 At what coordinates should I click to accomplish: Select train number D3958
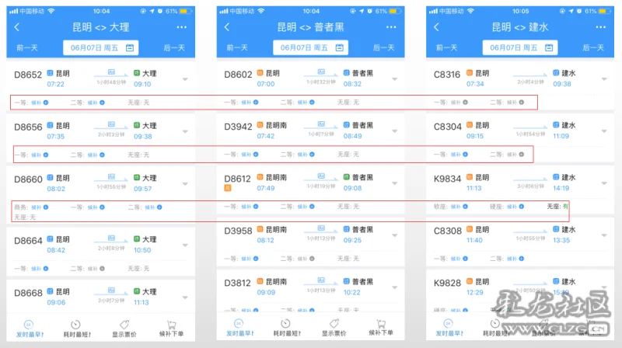pos(238,231)
